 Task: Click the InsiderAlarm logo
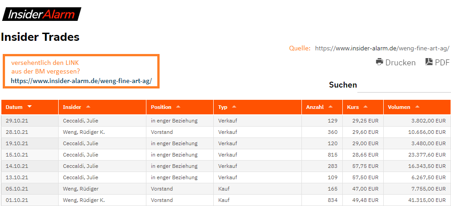tap(41, 14)
